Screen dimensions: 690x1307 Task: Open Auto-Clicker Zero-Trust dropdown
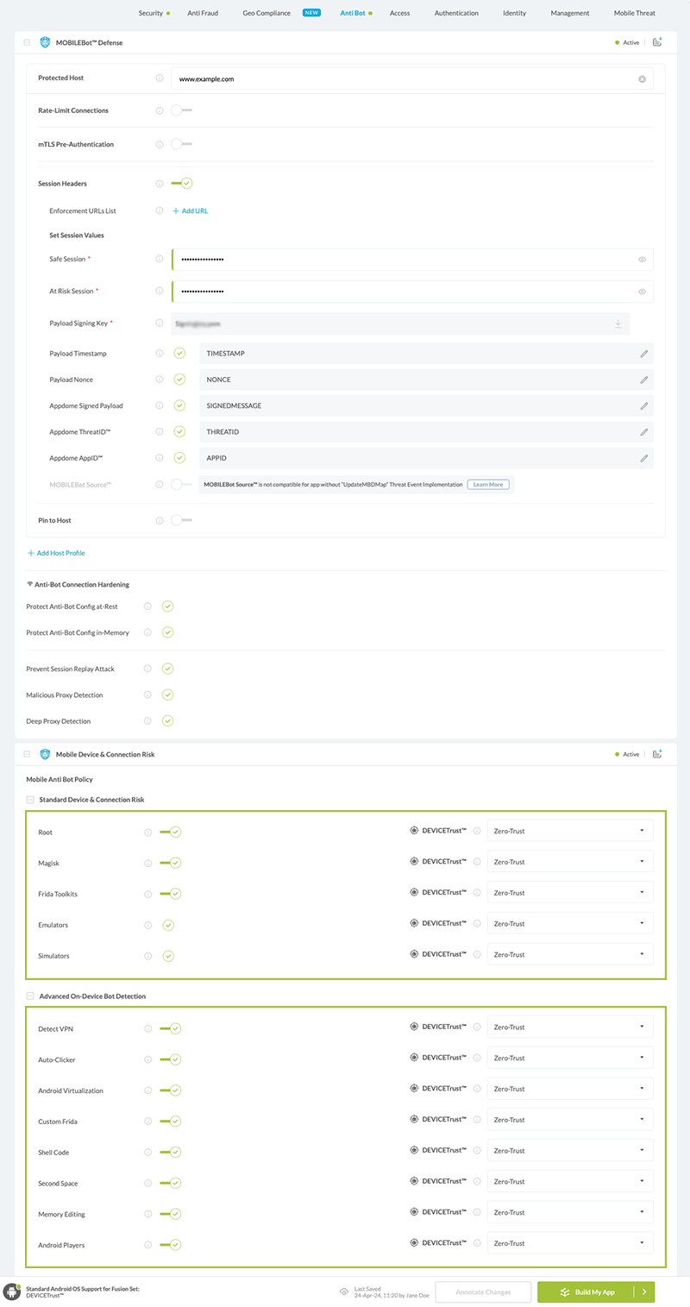(570, 1058)
